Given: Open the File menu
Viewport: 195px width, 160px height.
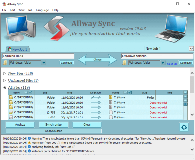Looking at the screenshot, I should tap(4, 10).
